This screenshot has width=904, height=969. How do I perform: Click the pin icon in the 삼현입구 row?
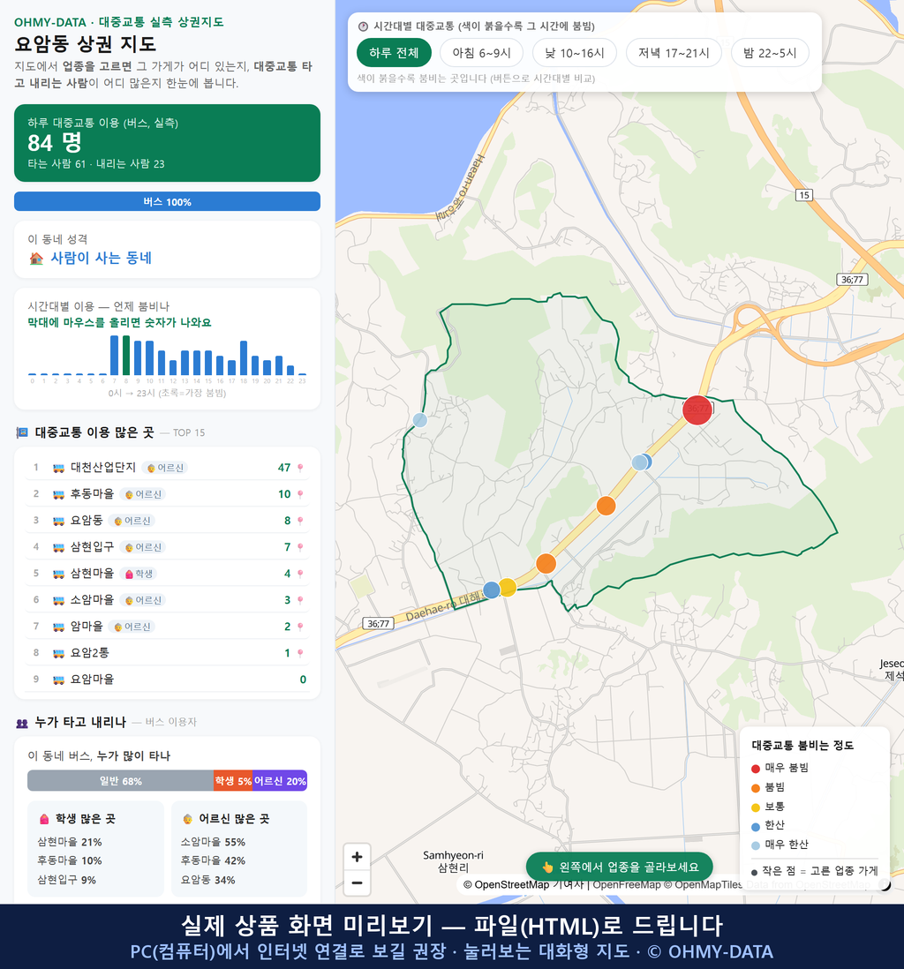tap(300, 547)
